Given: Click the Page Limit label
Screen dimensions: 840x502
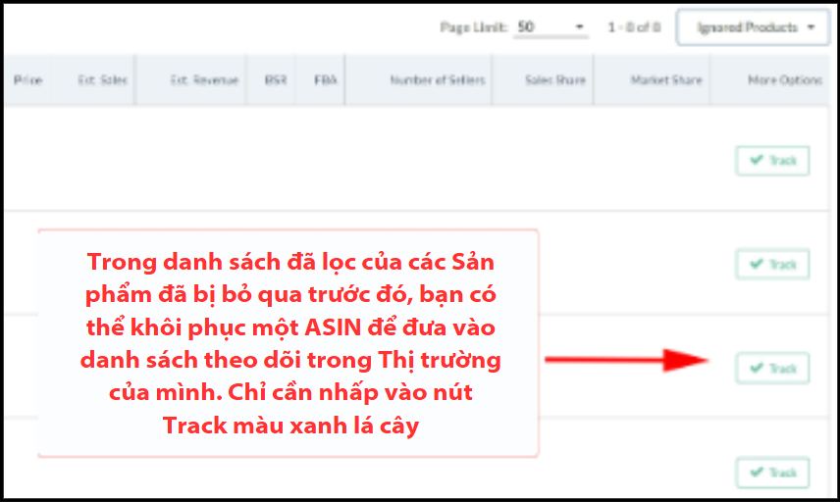Looking at the screenshot, I should [474, 27].
